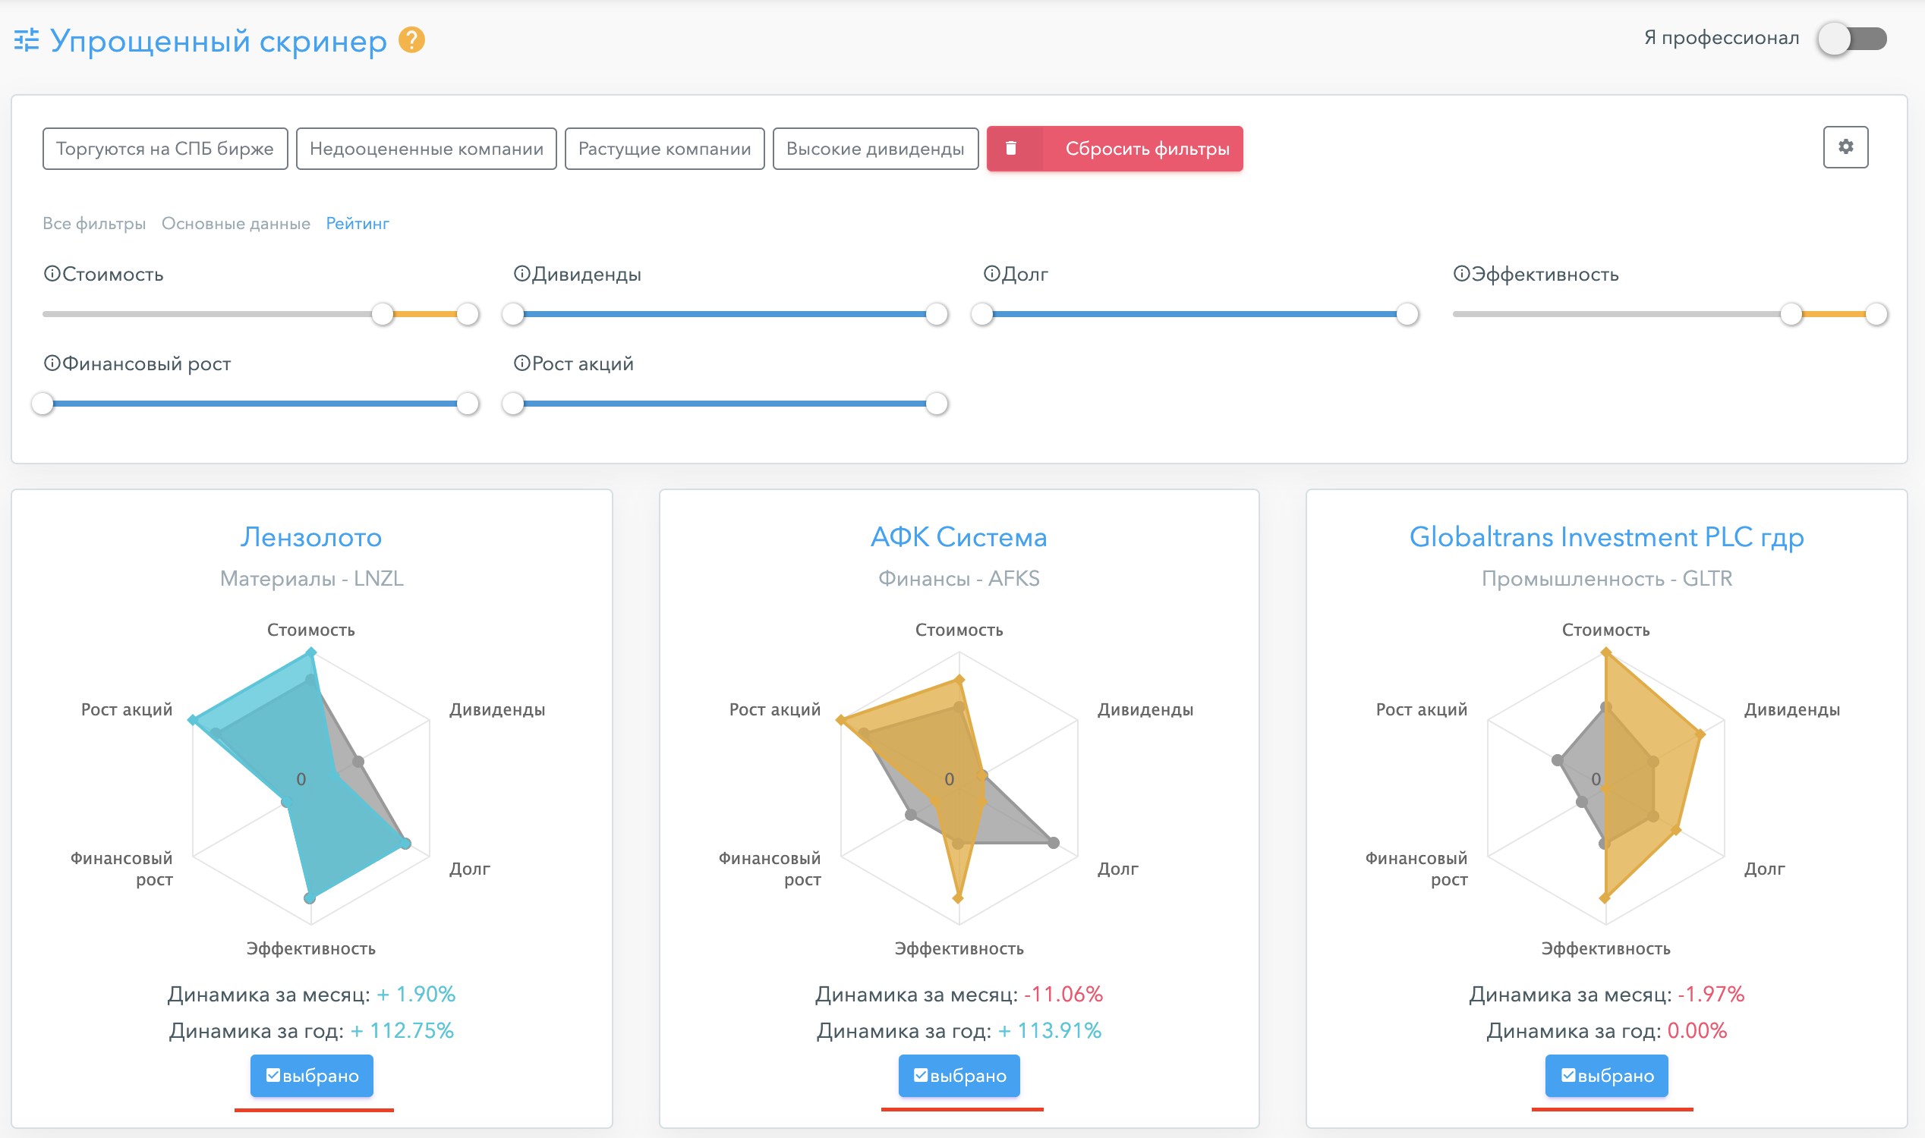Click the Стоимость slider upper handle

(x=468, y=313)
